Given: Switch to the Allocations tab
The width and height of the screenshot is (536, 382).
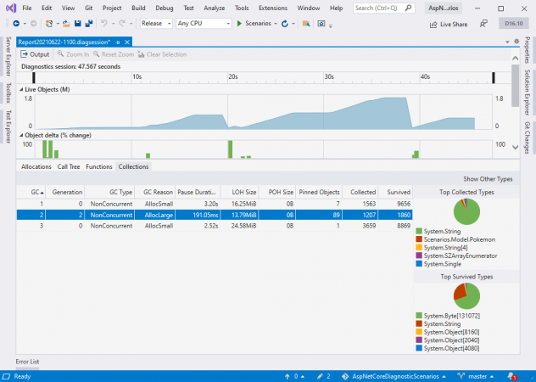Looking at the screenshot, I should 36,166.
